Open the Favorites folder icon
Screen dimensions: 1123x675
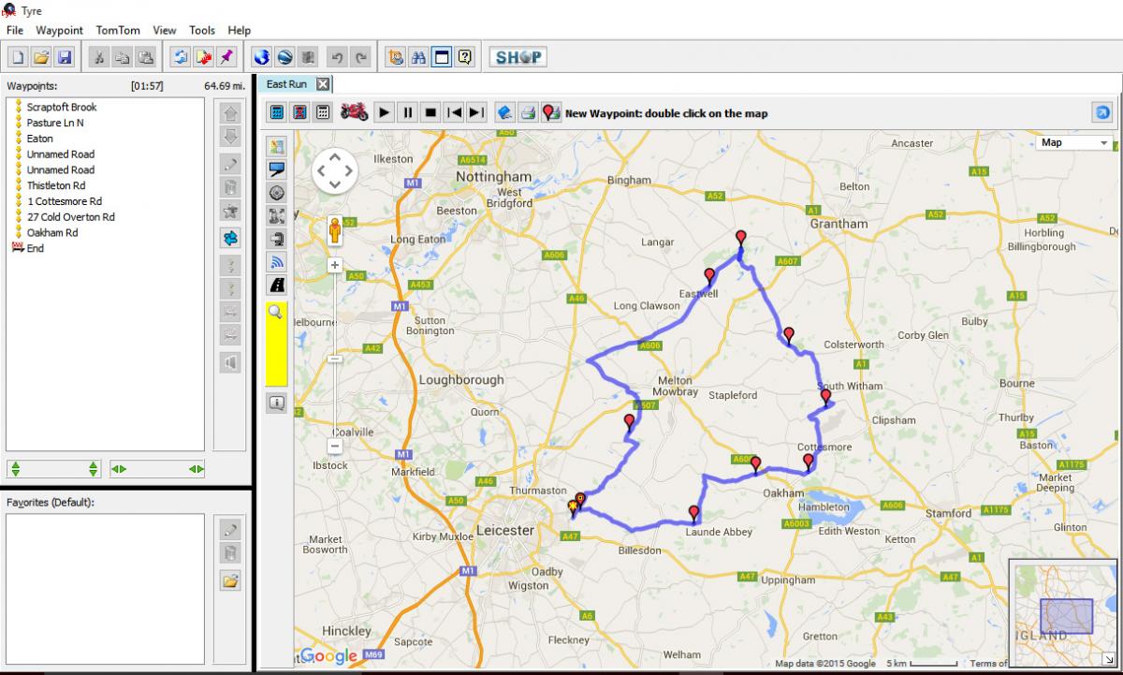229,580
